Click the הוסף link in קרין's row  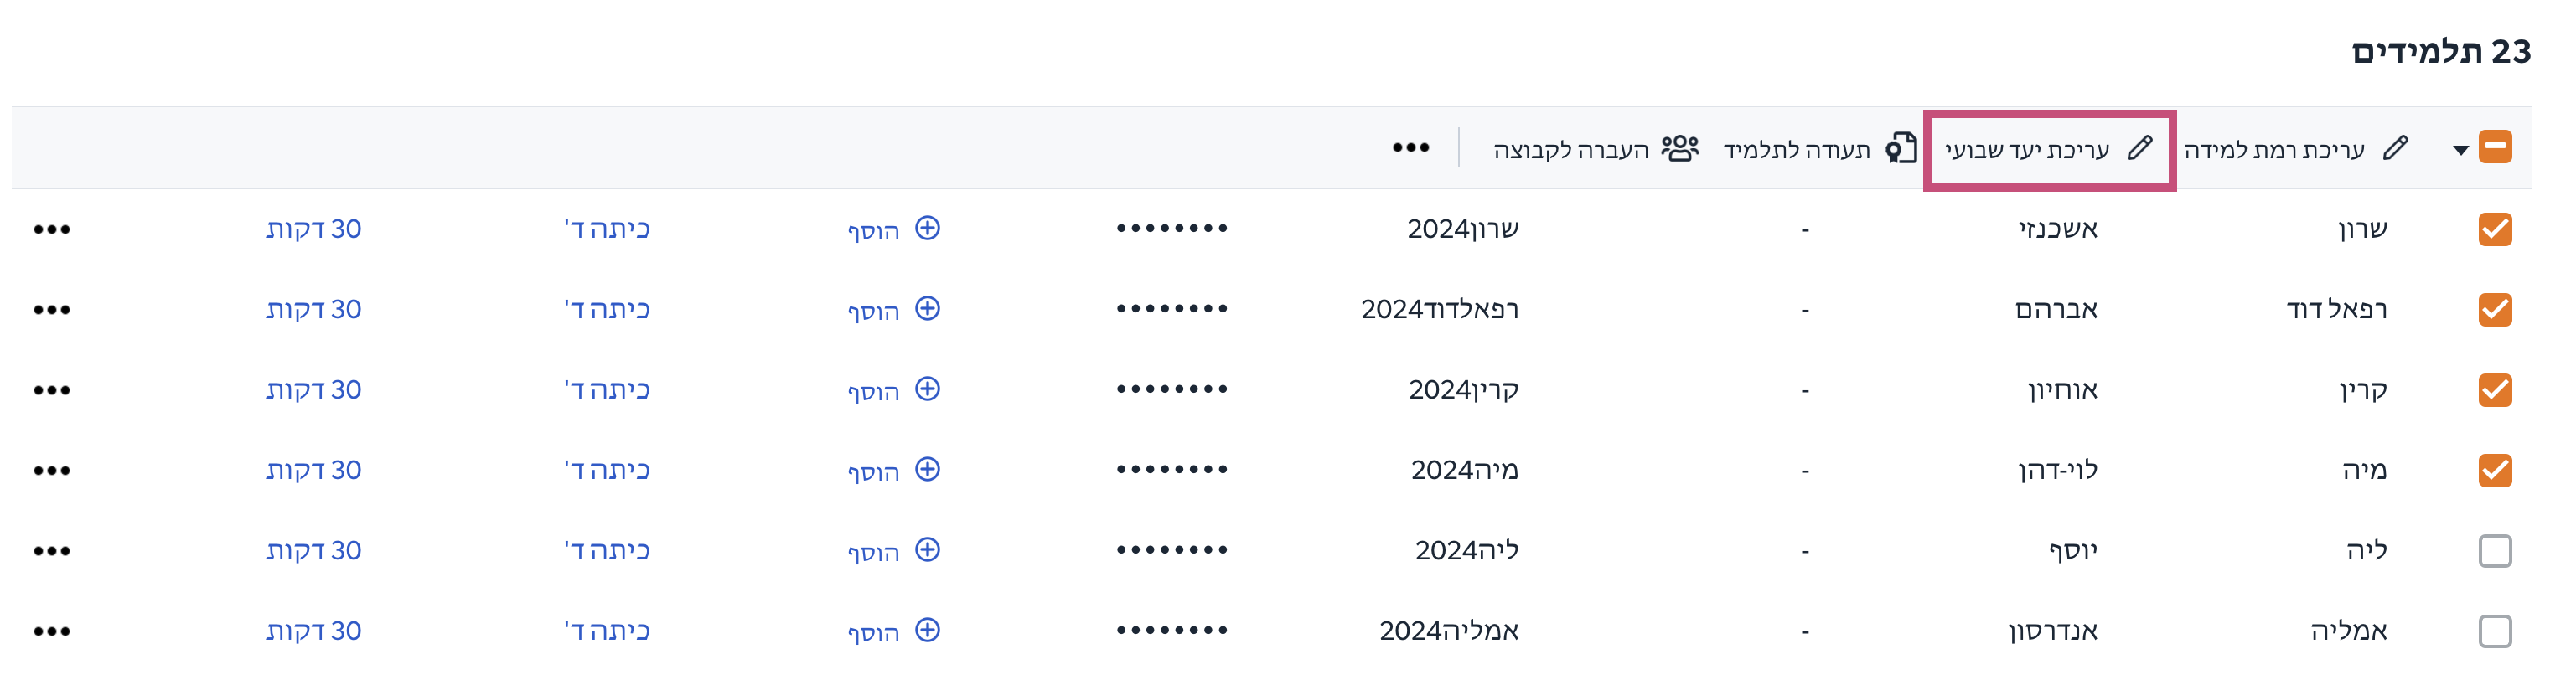coord(873,391)
